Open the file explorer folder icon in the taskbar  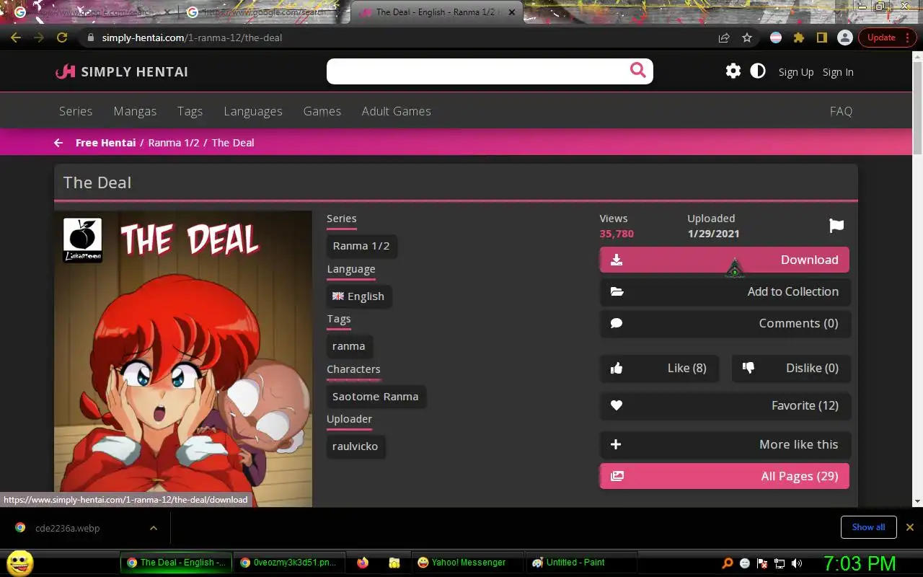coord(394,563)
